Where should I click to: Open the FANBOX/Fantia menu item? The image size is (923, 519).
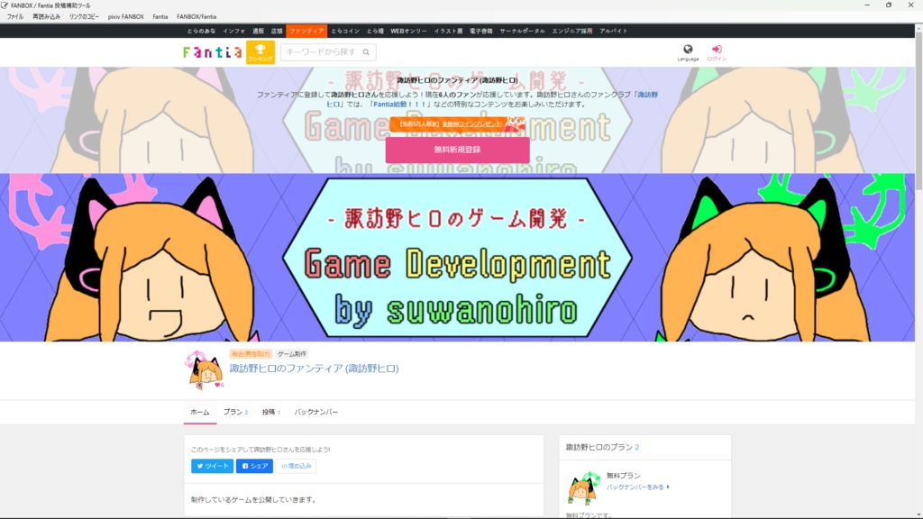pyautogui.click(x=197, y=16)
